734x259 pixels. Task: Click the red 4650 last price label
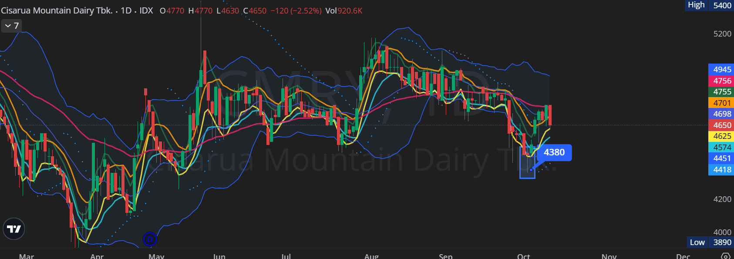(x=721, y=125)
